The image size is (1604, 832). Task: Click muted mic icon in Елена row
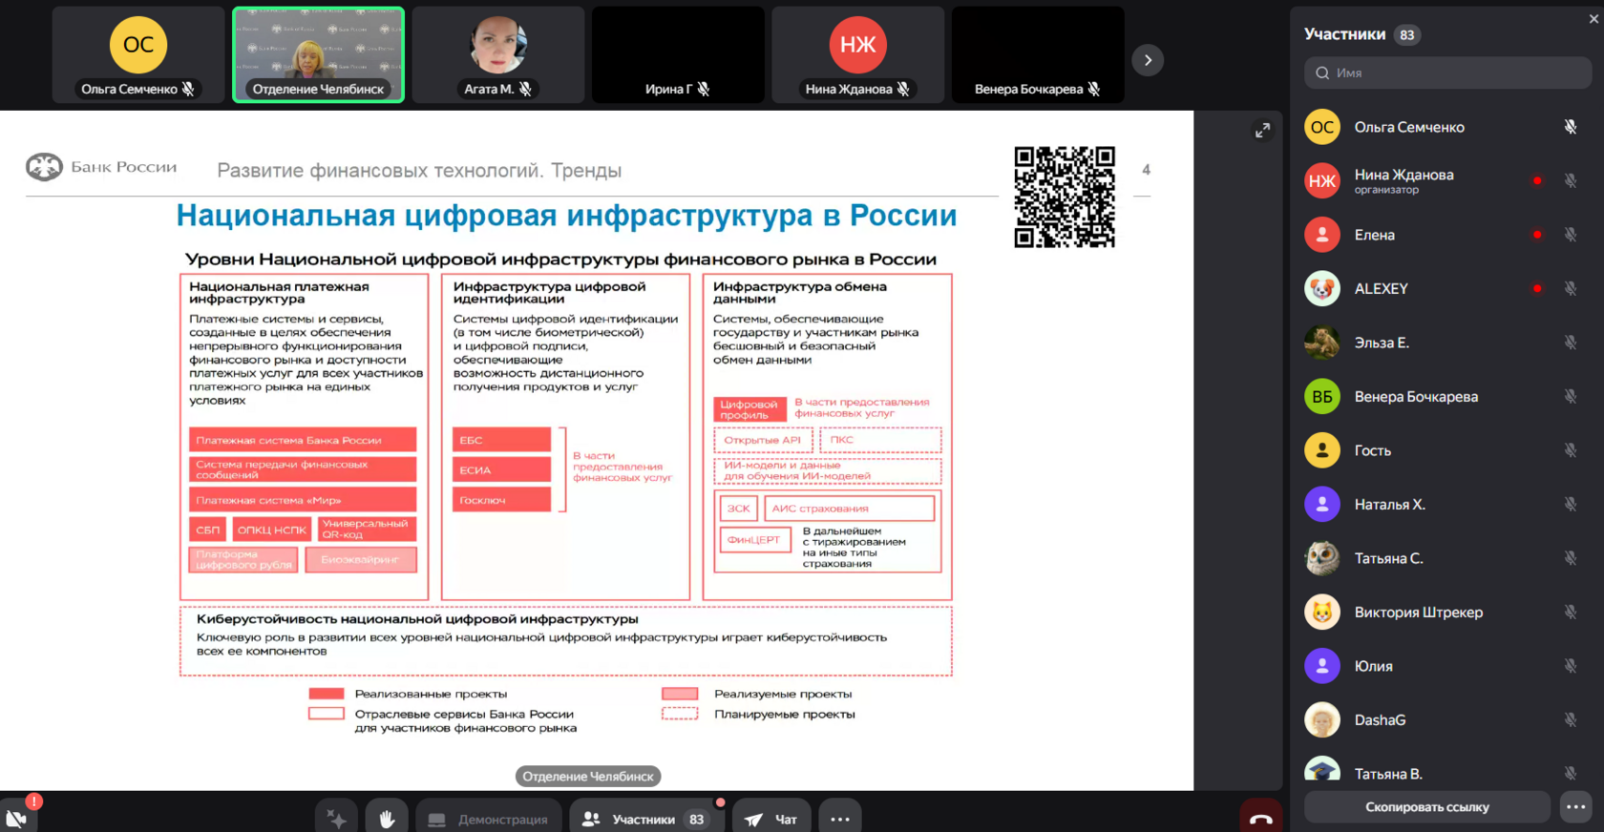(x=1571, y=235)
